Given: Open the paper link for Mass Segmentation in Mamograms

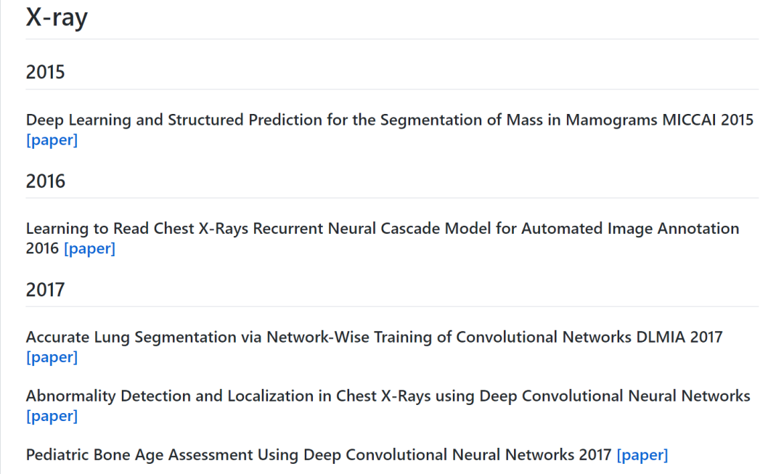Looking at the screenshot, I should click(x=52, y=140).
